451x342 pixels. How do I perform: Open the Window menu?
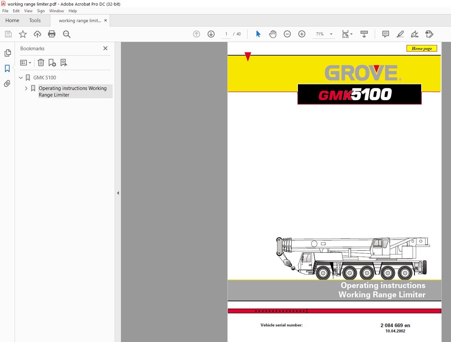(x=57, y=11)
